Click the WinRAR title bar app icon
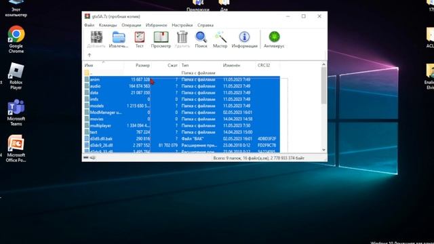The image size is (434, 244). (87, 16)
